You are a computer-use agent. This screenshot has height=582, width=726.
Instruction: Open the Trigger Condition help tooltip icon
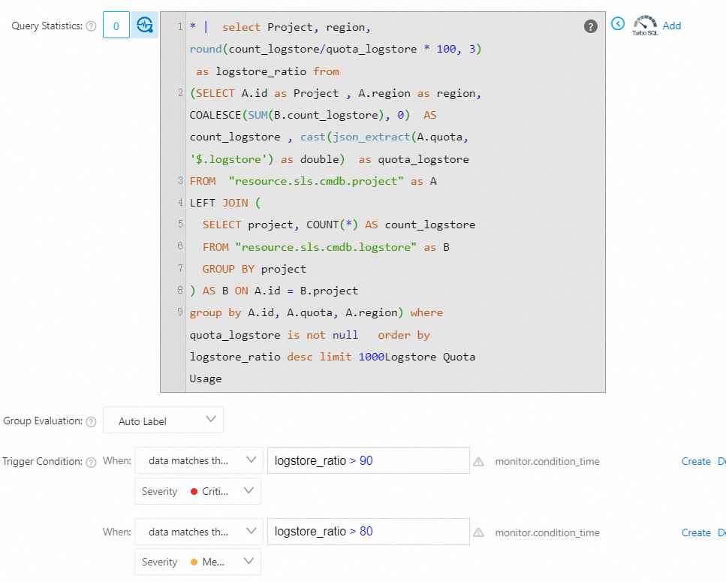91,462
